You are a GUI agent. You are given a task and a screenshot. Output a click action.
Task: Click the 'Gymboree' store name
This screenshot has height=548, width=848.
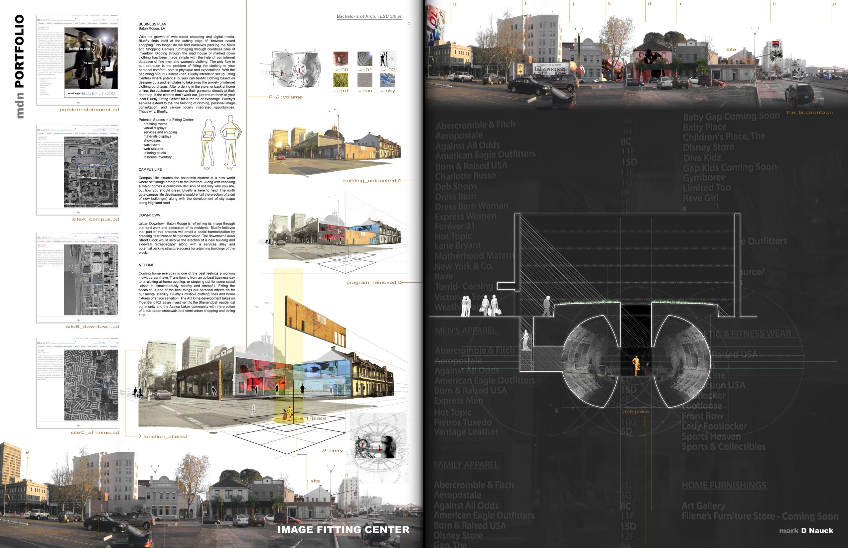click(x=704, y=178)
